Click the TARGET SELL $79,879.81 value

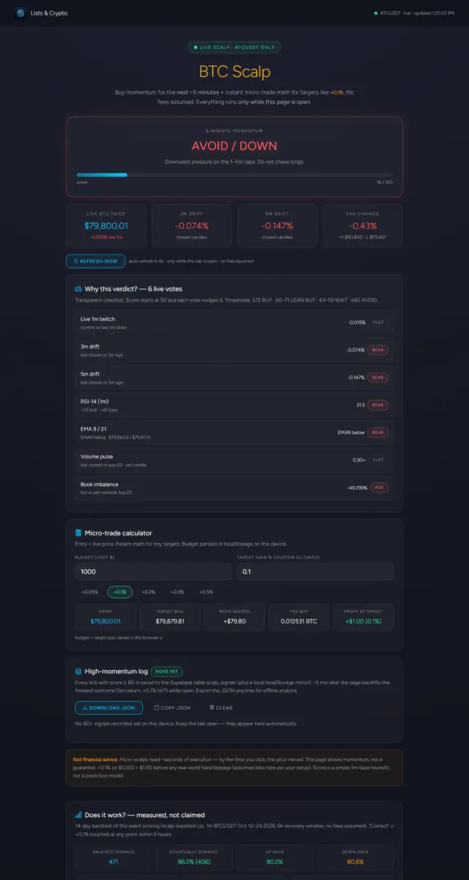pos(170,621)
